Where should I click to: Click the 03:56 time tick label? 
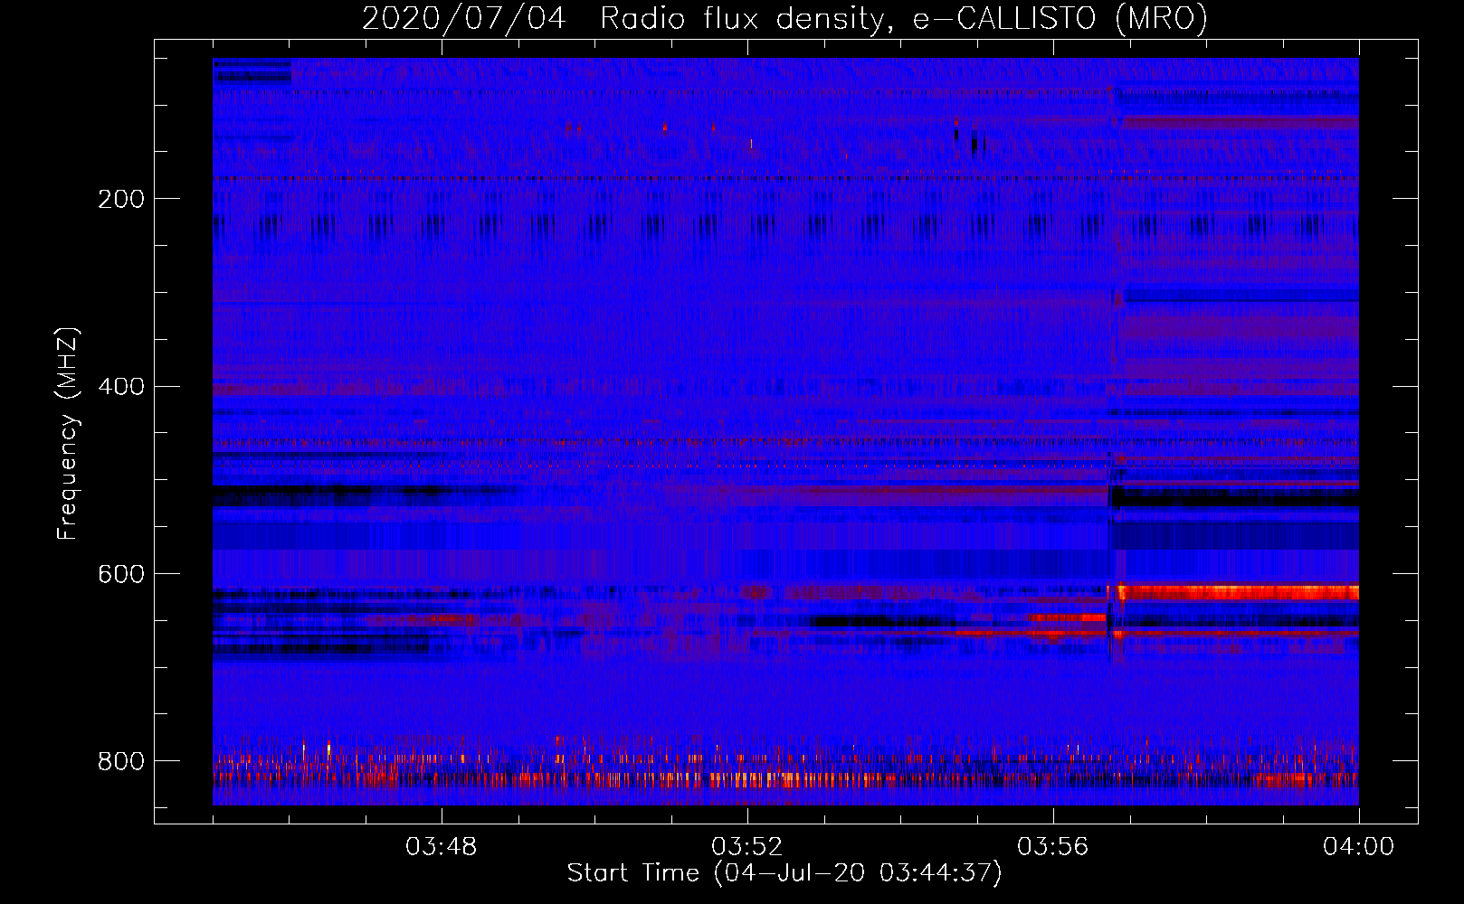pos(1053,847)
